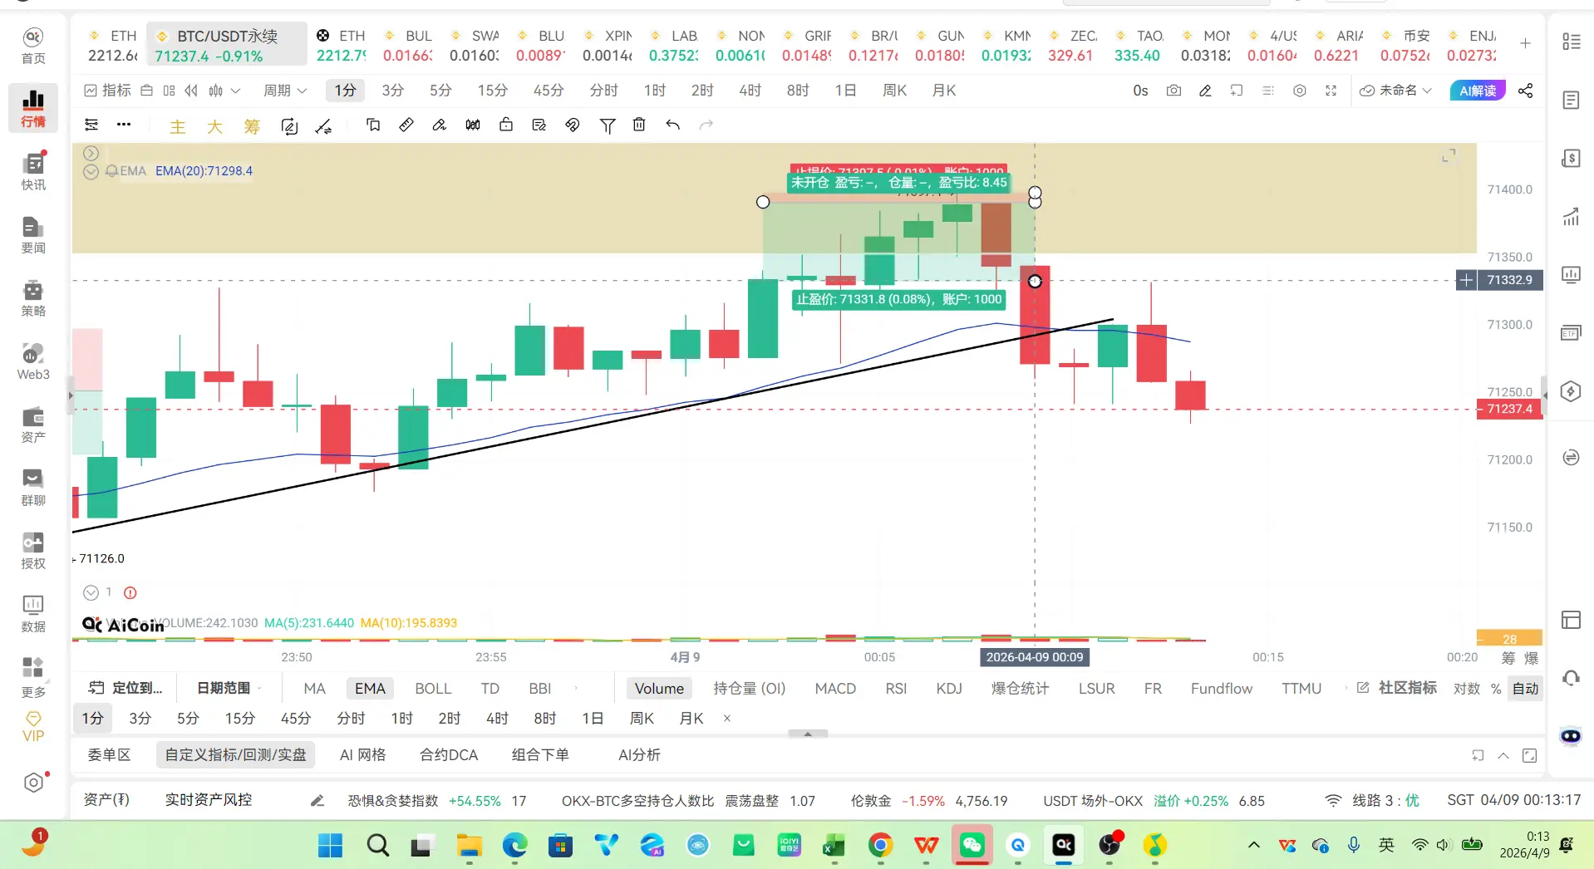Switch to the 委单区 tab
The image size is (1594, 869).
[109, 754]
